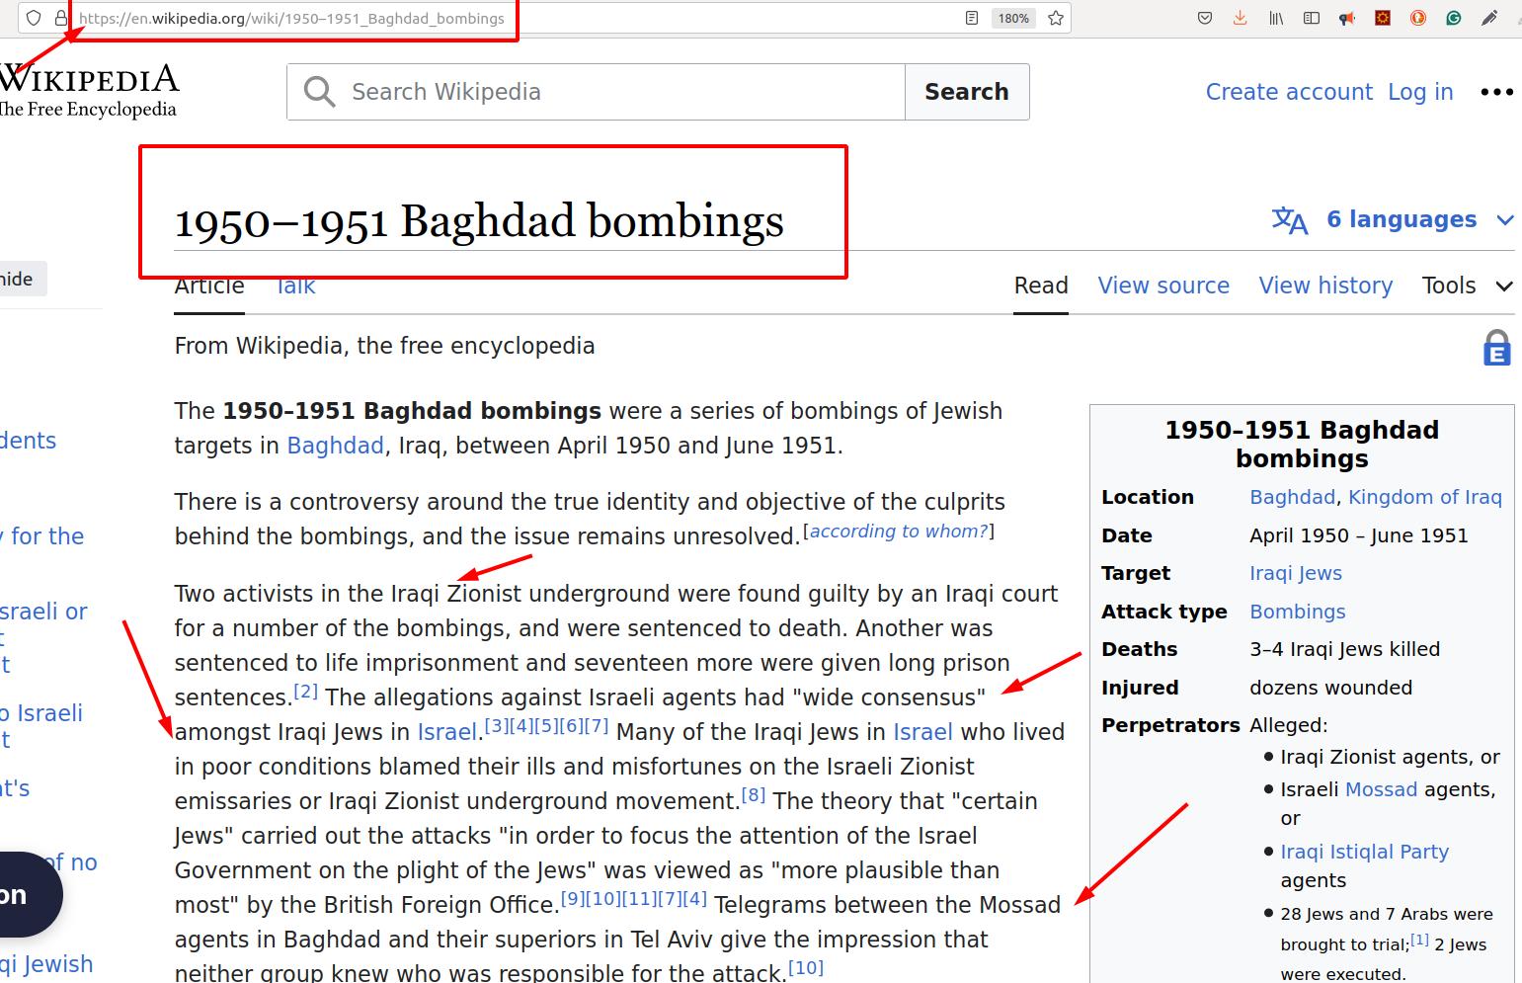The image size is (1522, 983).
Task: Click the site padlock security icon
Action: point(61,18)
